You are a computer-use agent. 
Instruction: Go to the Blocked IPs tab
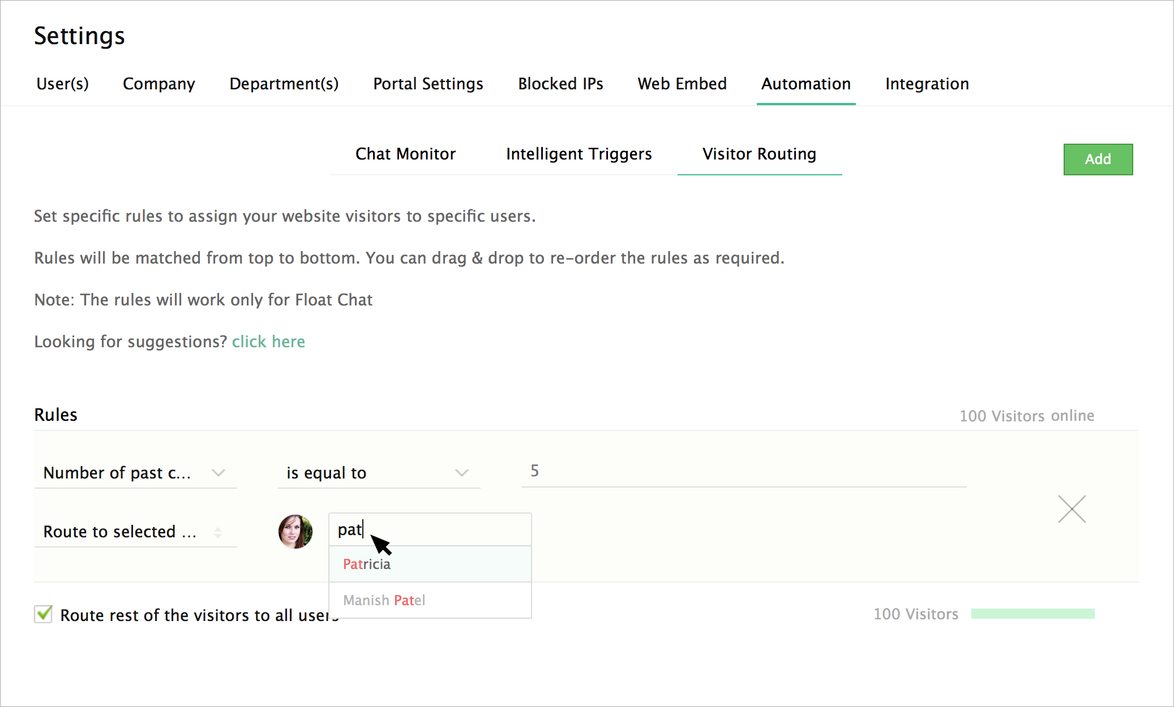pyautogui.click(x=560, y=84)
